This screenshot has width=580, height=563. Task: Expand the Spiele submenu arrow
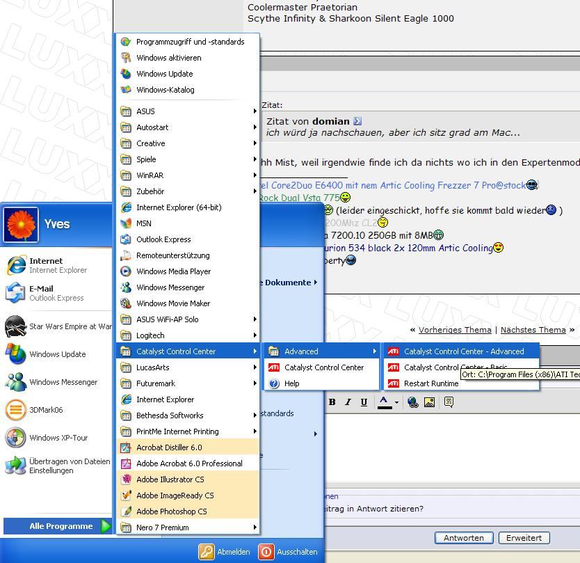coord(255,159)
